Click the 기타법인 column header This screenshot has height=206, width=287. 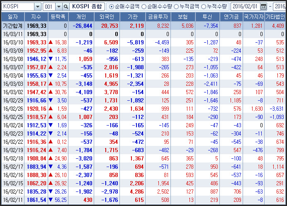pyautogui.click(x=275, y=17)
